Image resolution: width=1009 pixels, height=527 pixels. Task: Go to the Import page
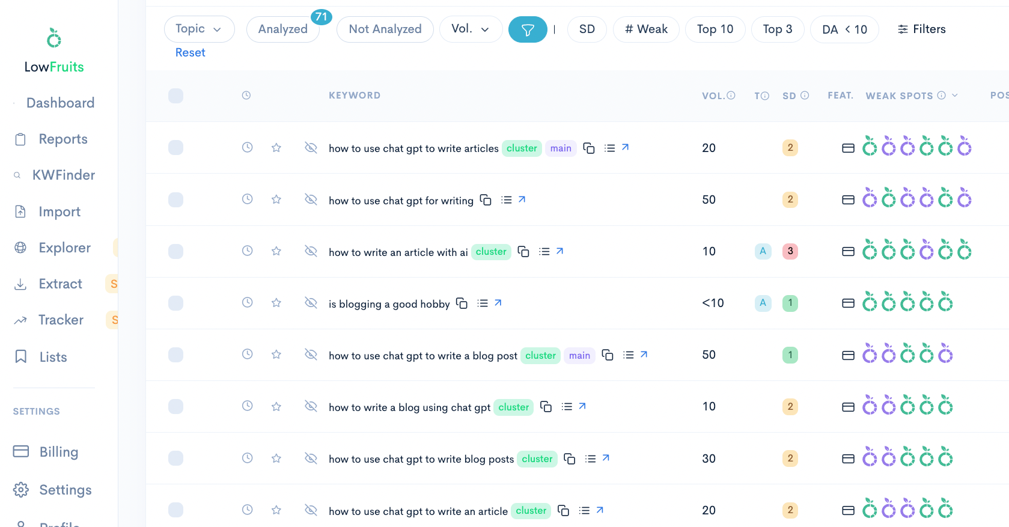[48, 212]
